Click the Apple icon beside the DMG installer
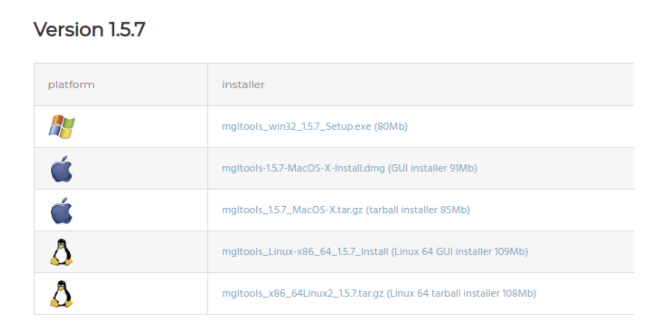 tap(62, 168)
